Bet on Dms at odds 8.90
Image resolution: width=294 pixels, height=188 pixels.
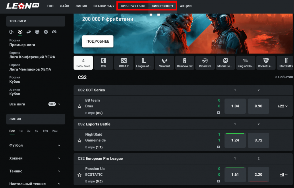(x=258, y=106)
